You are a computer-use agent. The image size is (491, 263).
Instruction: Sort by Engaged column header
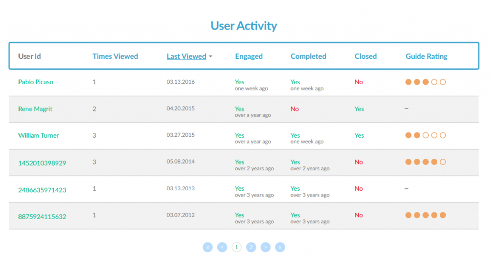click(x=249, y=56)
